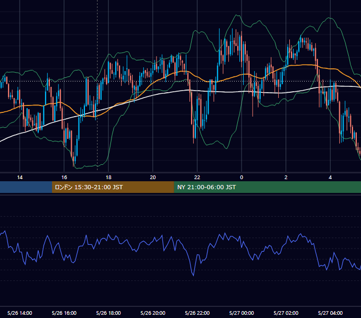Click the 5/27 02:00 time label
Image resolution: width=361 pixels, height=318 pixels.
click(x=286, y=313)
